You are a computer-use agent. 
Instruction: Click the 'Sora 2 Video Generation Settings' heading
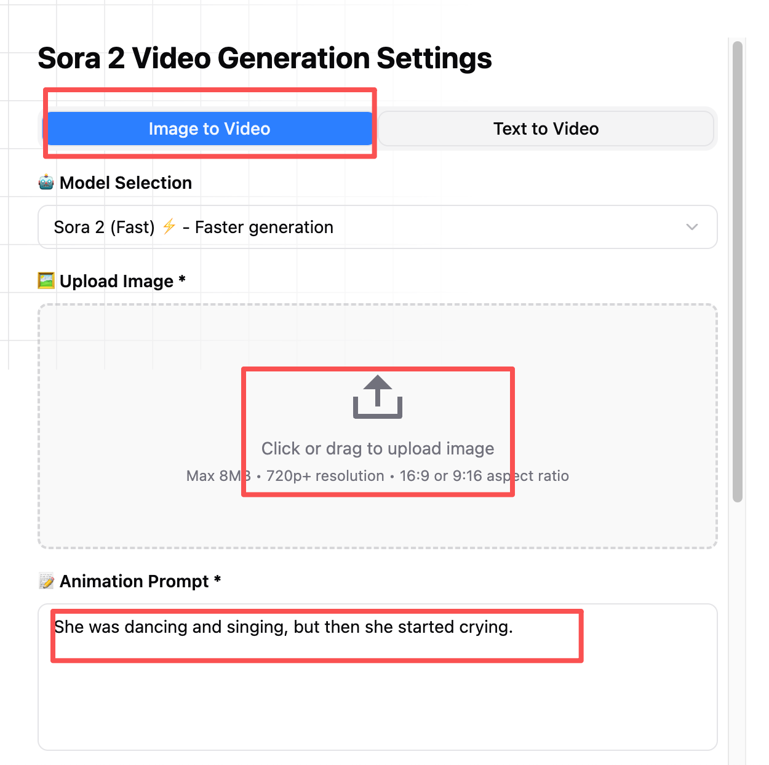[x=265, y=58]
